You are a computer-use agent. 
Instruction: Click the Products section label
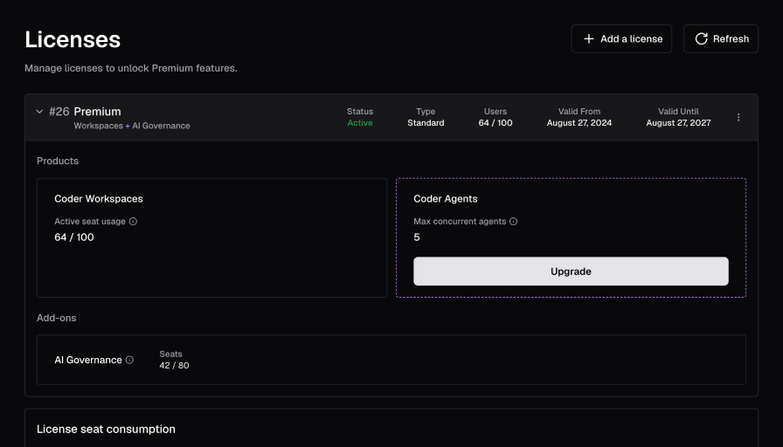click(x=58, y=161)
